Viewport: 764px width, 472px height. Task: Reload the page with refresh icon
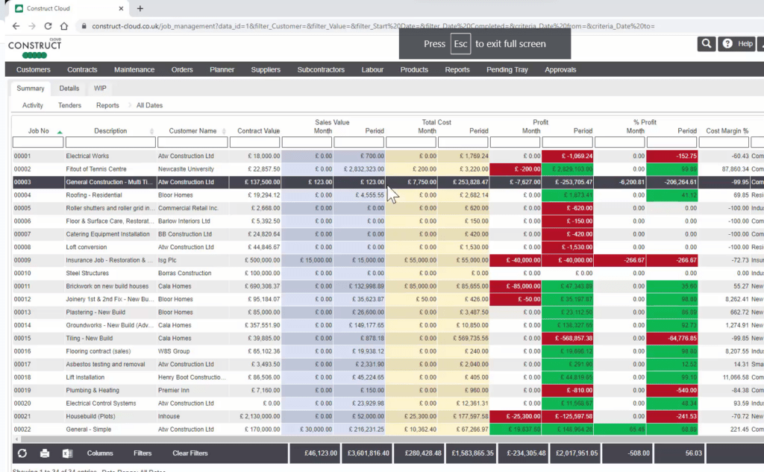coord(48,26)
